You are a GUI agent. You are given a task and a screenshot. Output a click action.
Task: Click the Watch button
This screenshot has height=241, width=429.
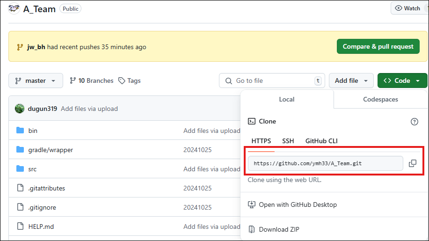[x=409, y=8]
